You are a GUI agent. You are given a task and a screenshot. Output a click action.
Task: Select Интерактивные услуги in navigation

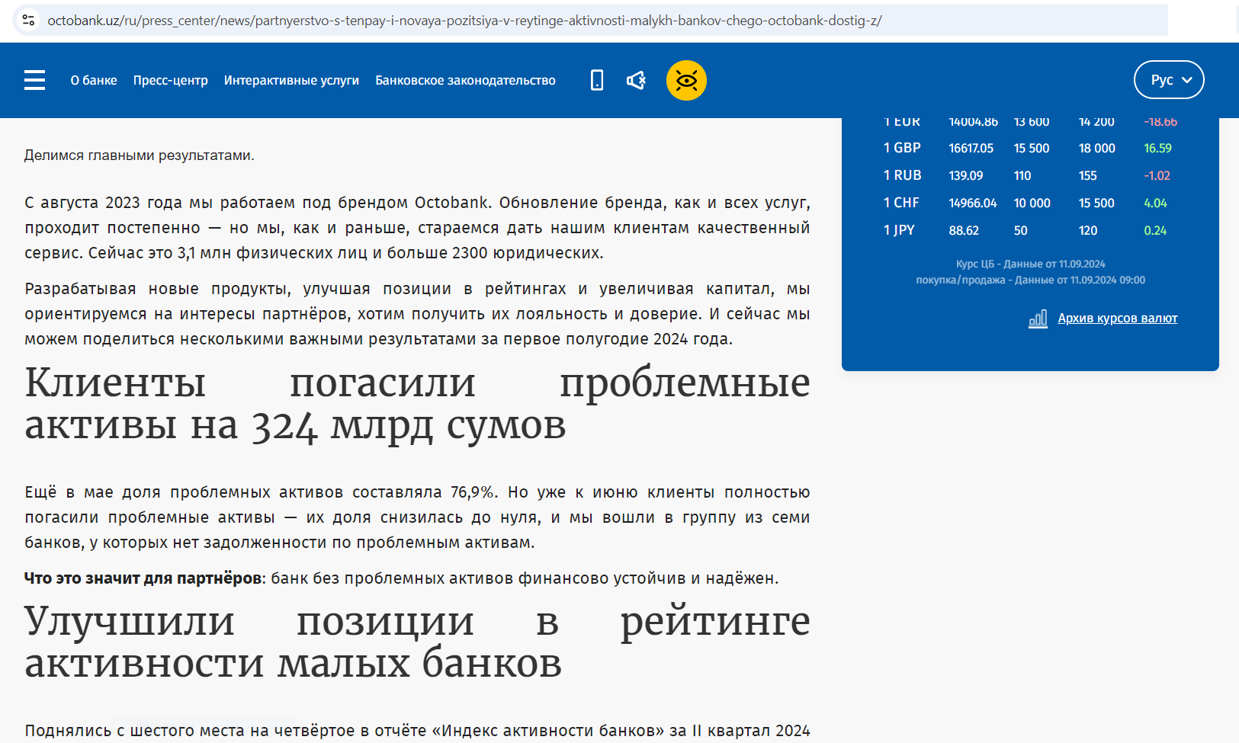(x=291, y=80)
